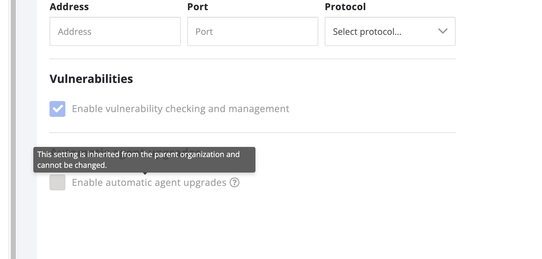Click the 'Enable vulnerability checking and management' label
The width and height of the screenshot is (542, 259).
coord(180,109)
